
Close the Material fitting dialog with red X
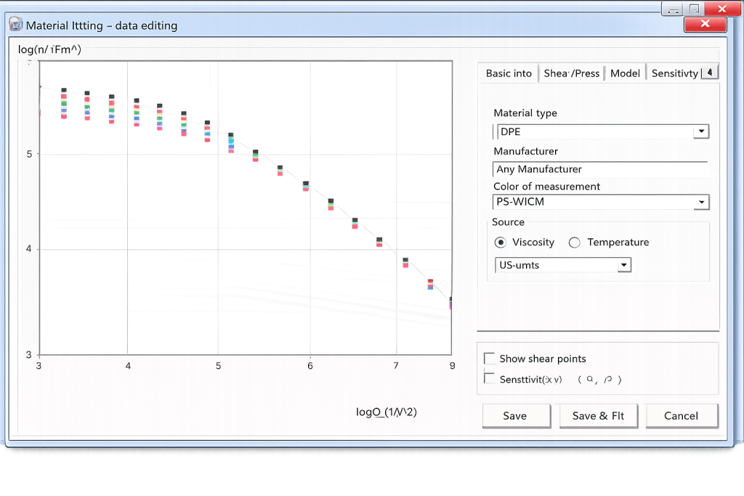coord(705,24)
